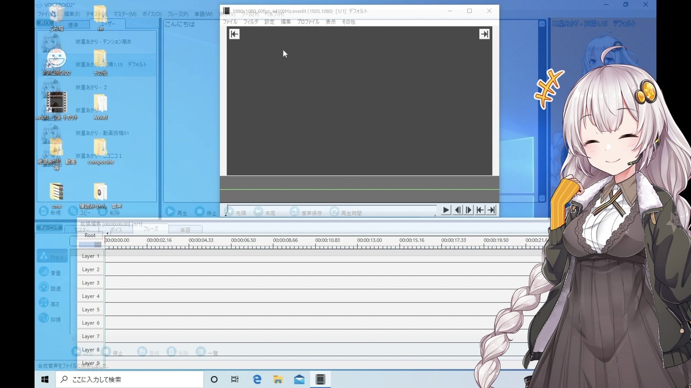
Task: Open the Mail app from taskbar
Action: click(299, 379)
